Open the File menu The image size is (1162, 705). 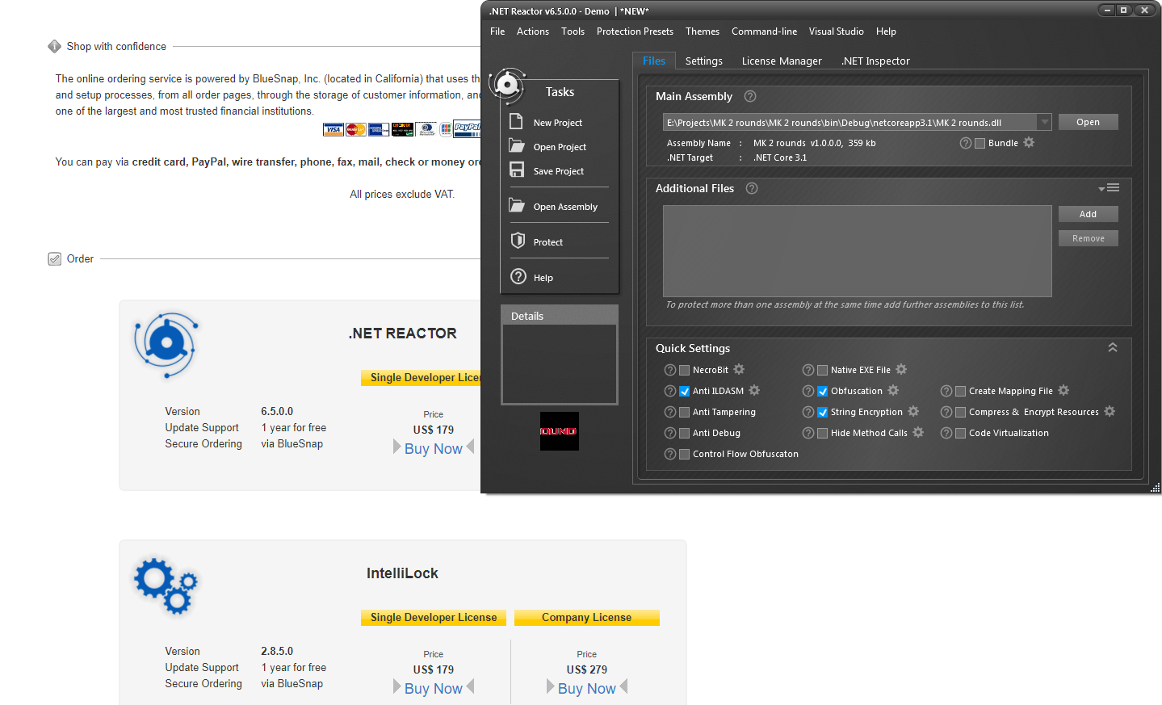point(497,31)
